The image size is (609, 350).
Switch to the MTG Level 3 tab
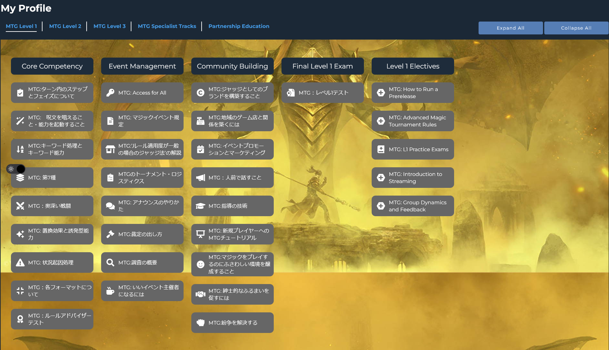point(109,26)
